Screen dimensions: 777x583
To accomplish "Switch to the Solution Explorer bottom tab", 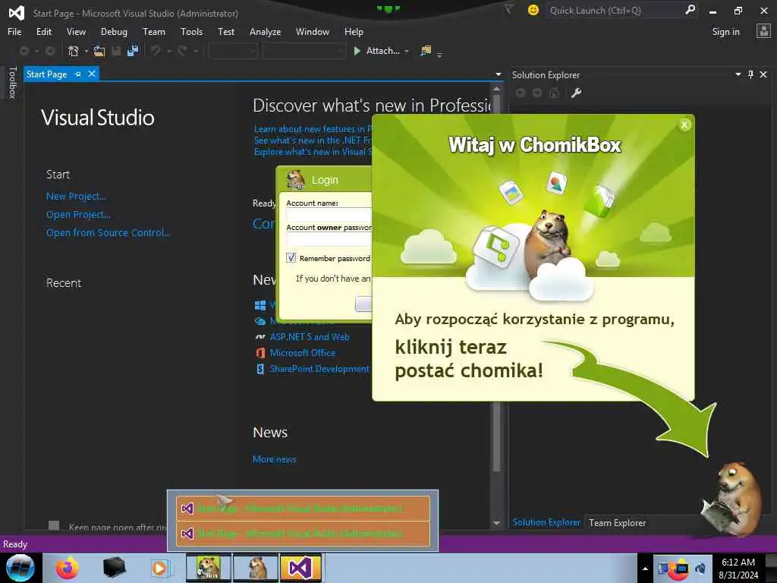I will tap(546, 522).
